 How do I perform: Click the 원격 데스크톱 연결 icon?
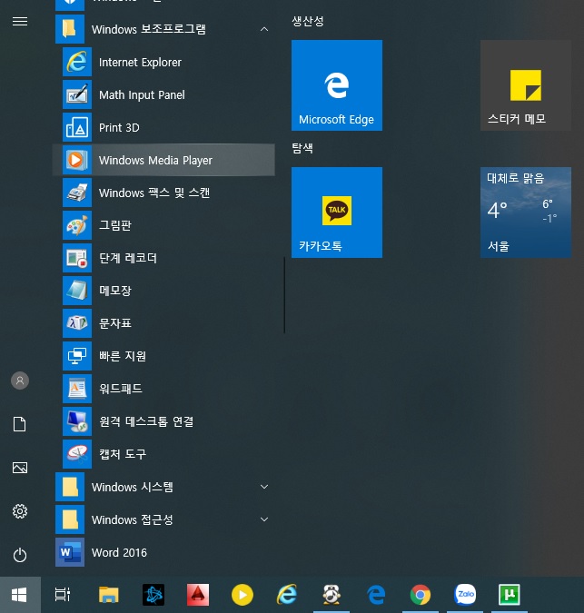click(x=77, y=421)
